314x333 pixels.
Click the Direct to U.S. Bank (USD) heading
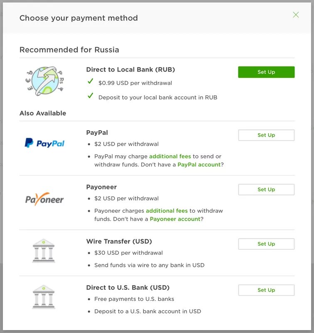[128, 288]
